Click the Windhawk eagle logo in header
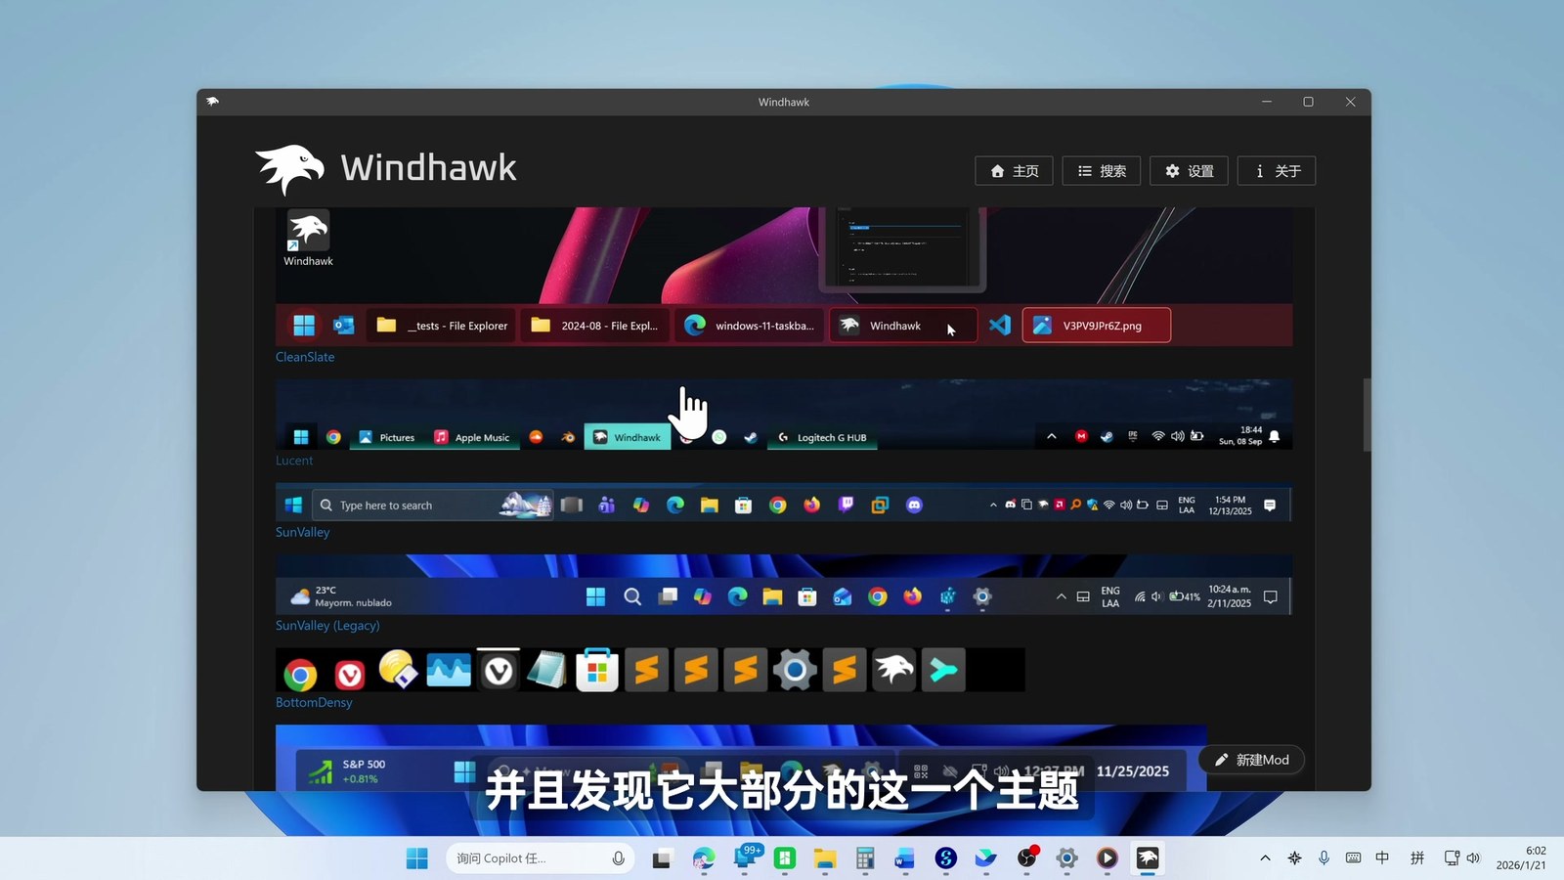The height and width of the screenshot is (880, 1564). tap(289, 170)
